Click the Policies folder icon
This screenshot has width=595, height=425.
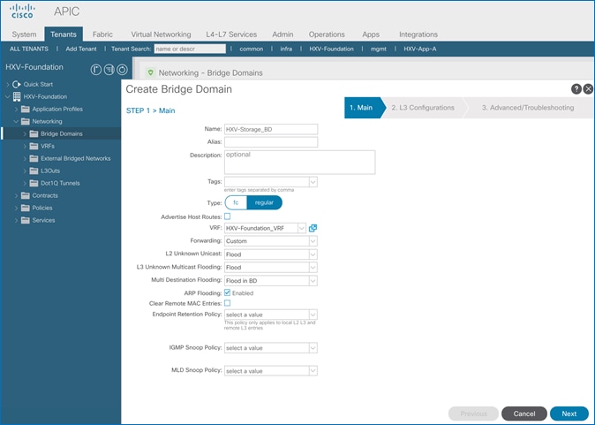click(x=26, y=208)
